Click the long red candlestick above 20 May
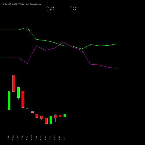Image resolution: width=145 pixels, height=145 pixels. pos(23,99)
